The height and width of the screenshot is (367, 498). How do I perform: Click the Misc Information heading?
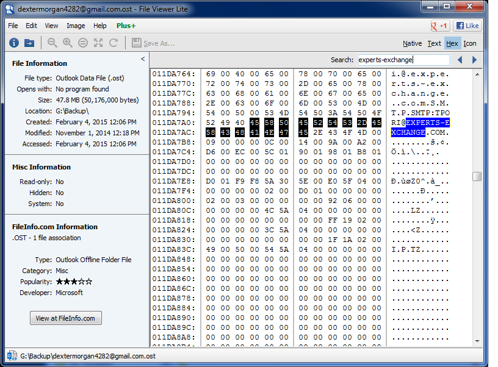41,167
